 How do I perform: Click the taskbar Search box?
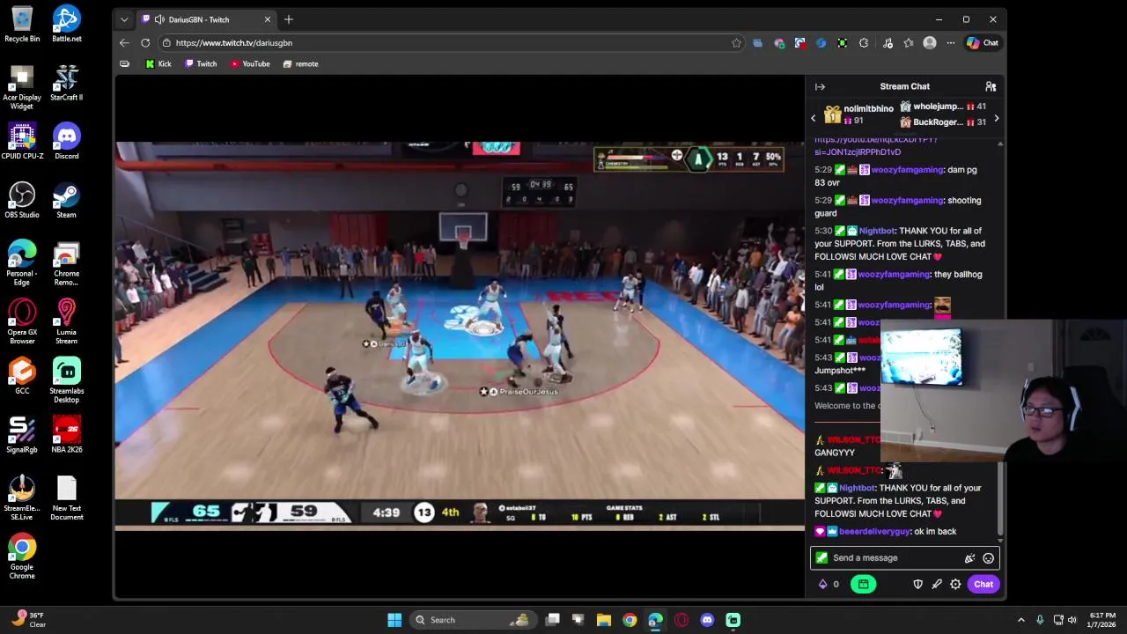473,620
